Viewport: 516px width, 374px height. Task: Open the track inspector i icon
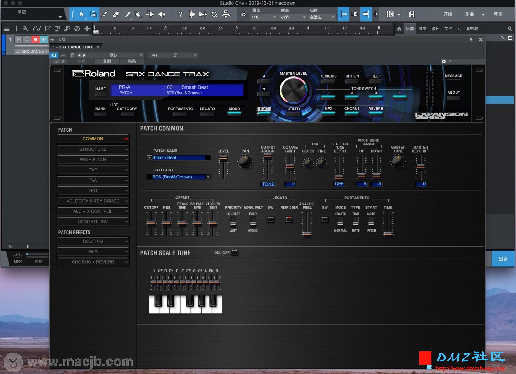tap(16, 29)
